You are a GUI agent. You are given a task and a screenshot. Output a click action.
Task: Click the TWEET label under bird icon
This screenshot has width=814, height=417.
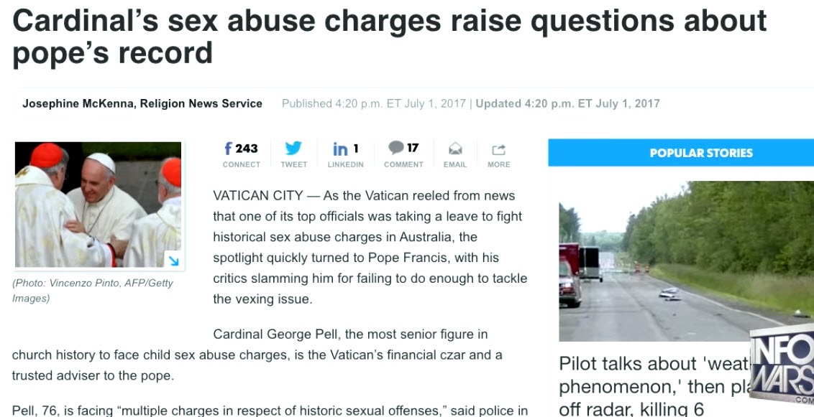[x=294, y=165]
